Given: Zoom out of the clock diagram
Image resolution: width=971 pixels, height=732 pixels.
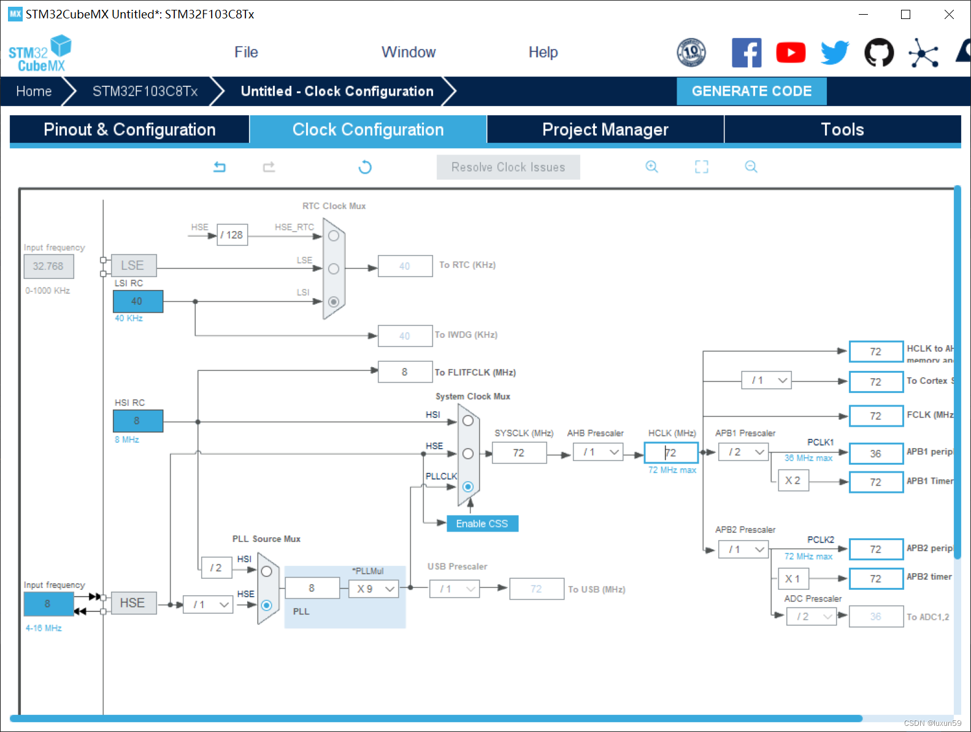Looking at the screenshot, I should (751, 167).
